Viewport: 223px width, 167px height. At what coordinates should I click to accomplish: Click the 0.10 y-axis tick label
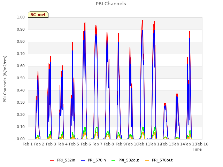21,127
